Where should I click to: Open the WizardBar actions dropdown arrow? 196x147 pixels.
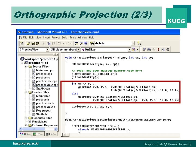(x=137, y=50)
